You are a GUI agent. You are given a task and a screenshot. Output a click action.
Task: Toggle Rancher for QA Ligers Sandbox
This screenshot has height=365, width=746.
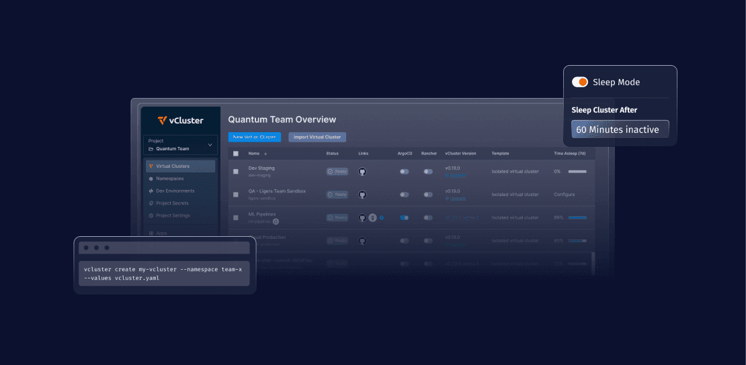pos(428,195)
